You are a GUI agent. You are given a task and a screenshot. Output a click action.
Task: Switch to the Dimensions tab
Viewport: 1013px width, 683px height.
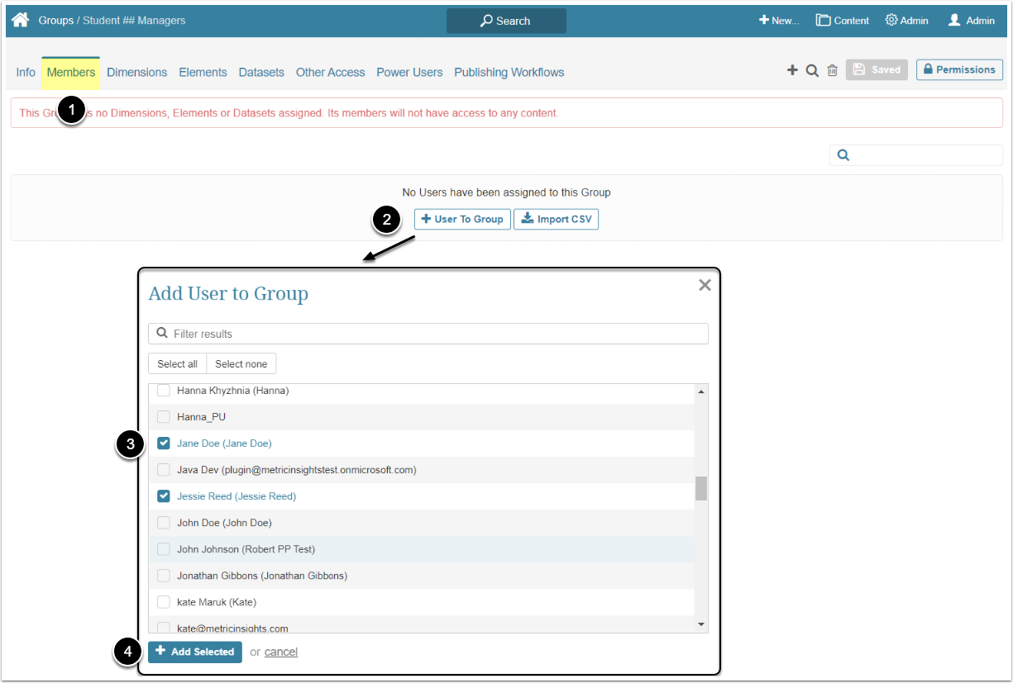point(137,73)
